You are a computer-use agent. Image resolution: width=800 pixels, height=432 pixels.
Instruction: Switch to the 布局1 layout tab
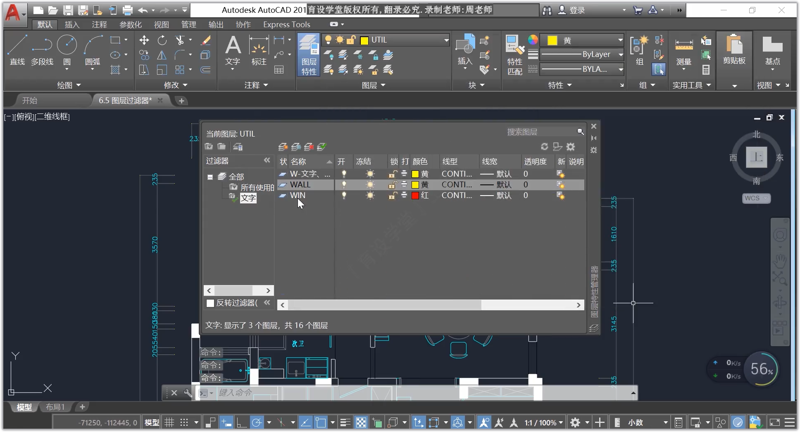coord(55,407)
